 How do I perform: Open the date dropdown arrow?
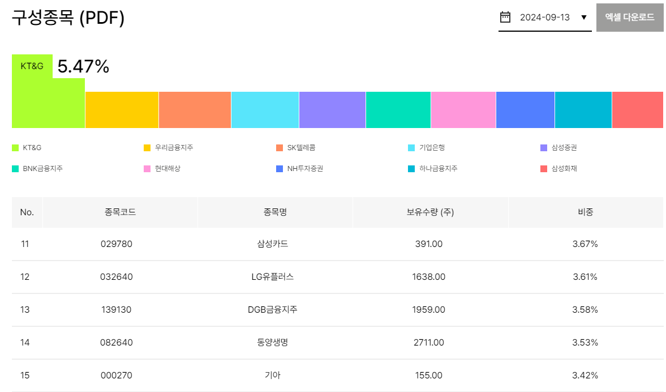(584, 18)
